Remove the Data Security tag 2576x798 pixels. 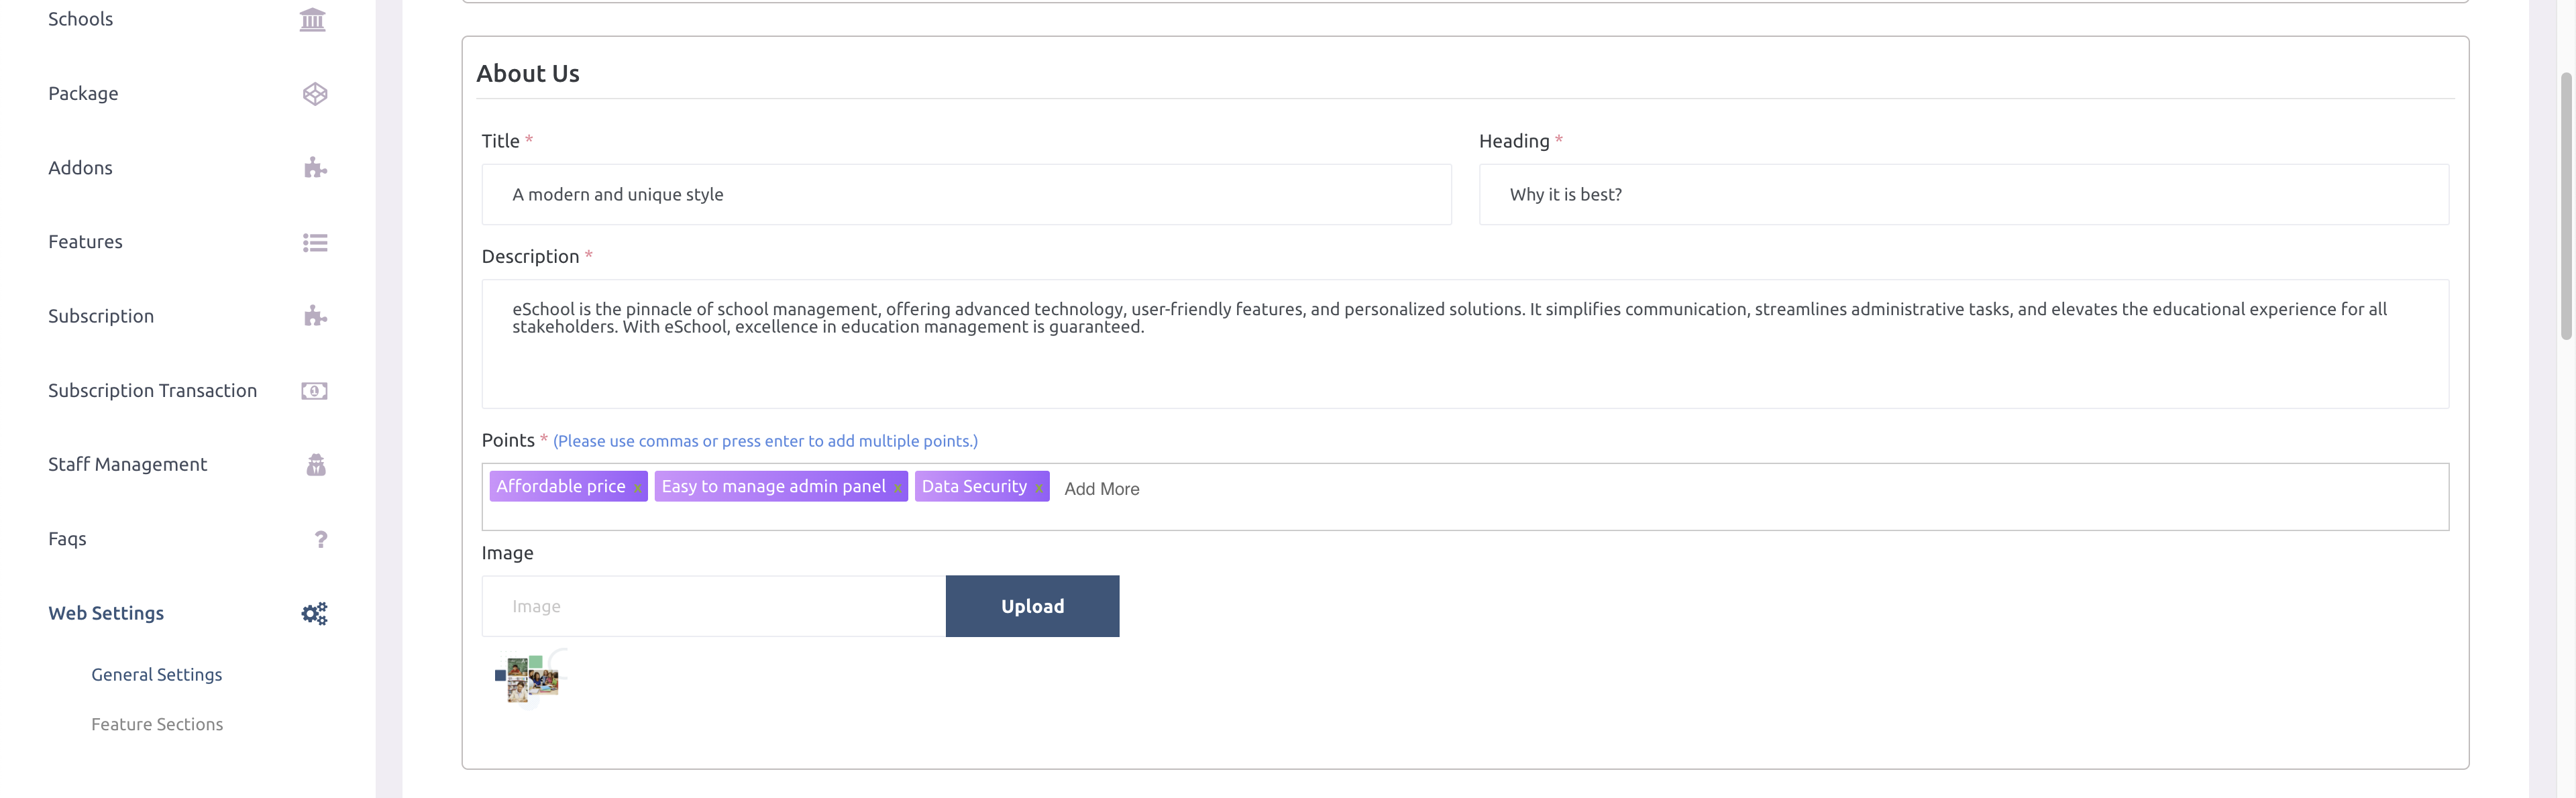tap(1039, 488)
